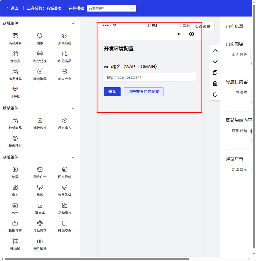Viewport: 256px width, 261px height.
Task: Add the 图片广告 image ad component
Action: (x=40, y=173)
